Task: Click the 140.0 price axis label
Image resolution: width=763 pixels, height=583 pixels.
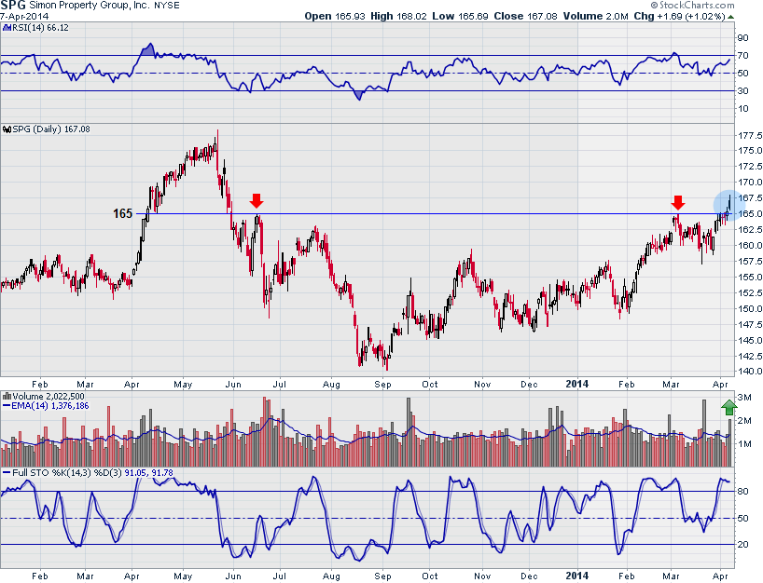Action: [x=750, y=372]
